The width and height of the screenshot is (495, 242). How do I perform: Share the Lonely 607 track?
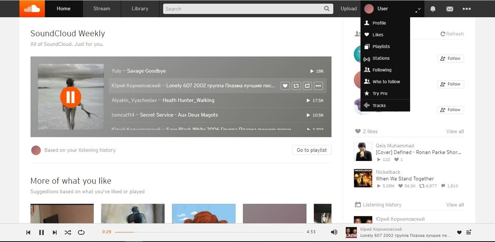pos(307,86)
